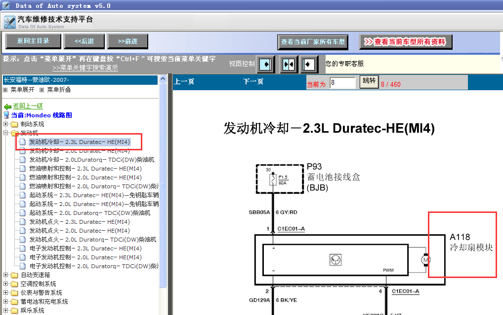This screenshot has height=315, width=503.
Task: Go to previous page with 上一页
Action: tap(184, 82)
